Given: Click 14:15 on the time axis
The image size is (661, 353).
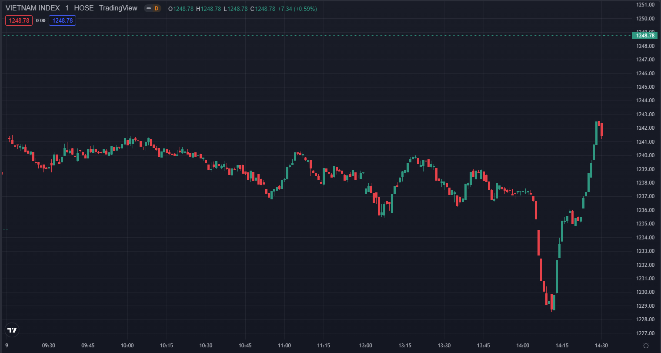Looking at the screenshot, I should (x=562, y=346).
